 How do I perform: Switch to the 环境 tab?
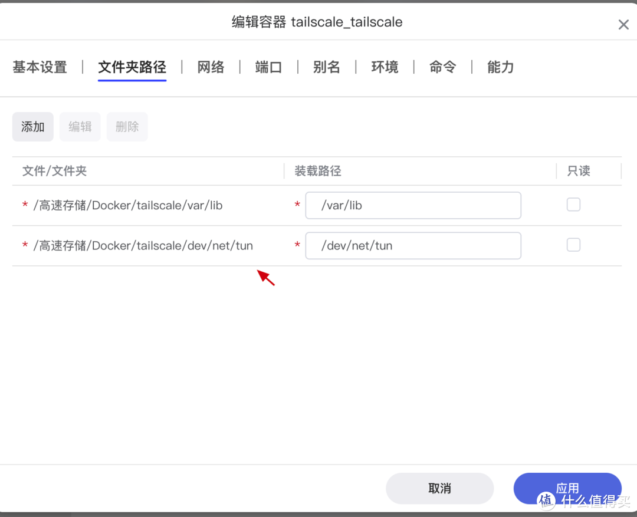point(385,67)
